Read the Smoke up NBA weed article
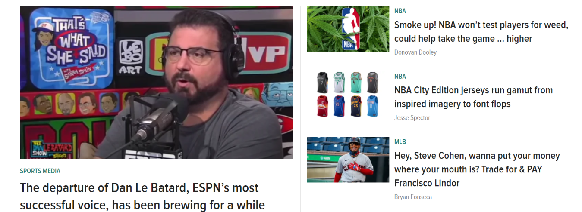Screen dimensions: 582x212 click(481, 32)
